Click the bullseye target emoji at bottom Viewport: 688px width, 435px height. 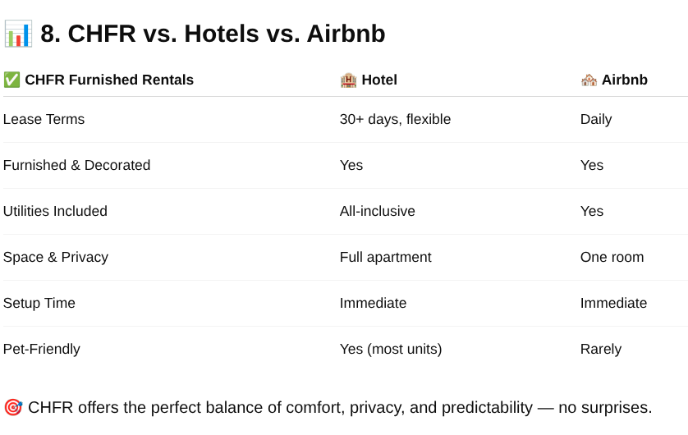(13, 407)
